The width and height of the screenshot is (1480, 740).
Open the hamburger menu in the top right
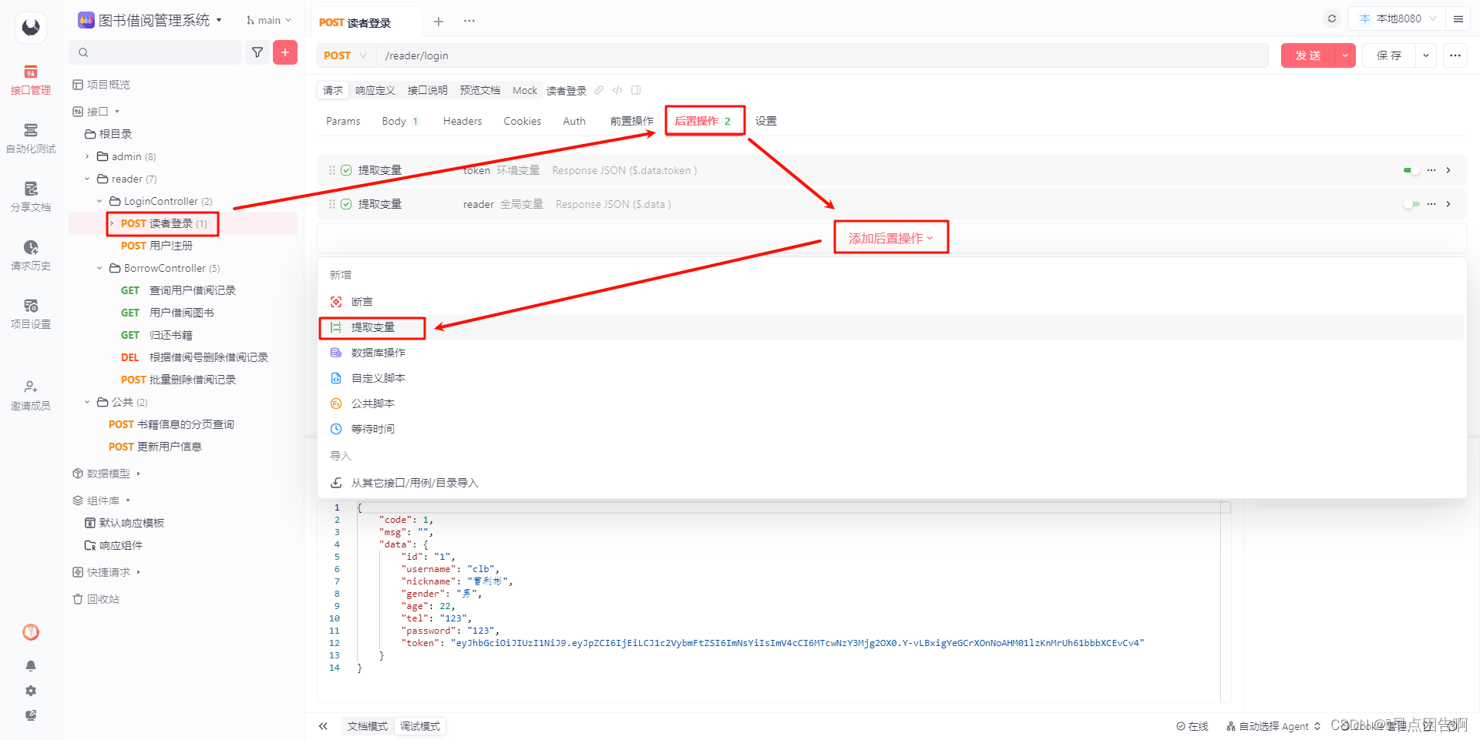pyautogui.click(x=1458, y=18)
